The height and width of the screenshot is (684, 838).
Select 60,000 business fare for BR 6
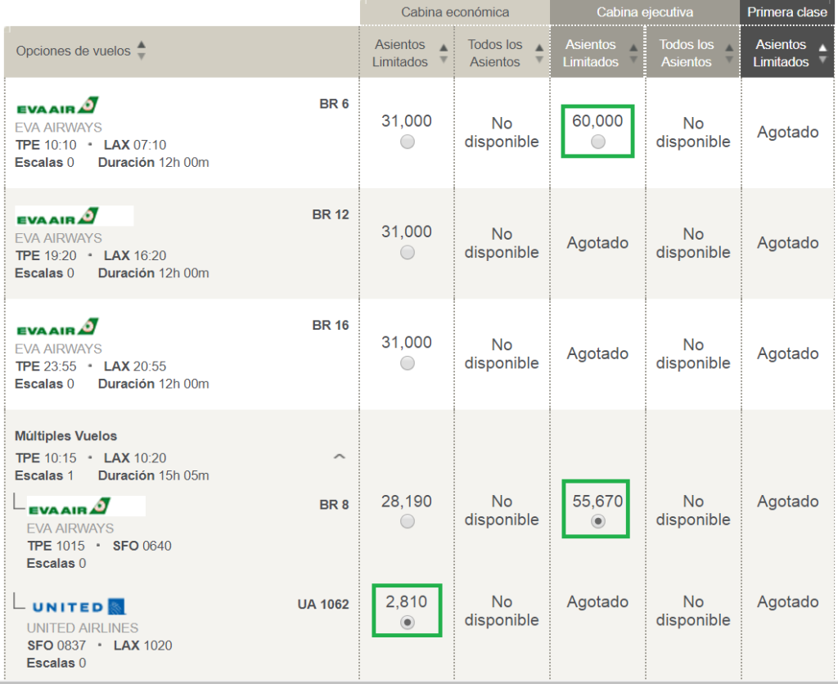[x=598, y=142]
